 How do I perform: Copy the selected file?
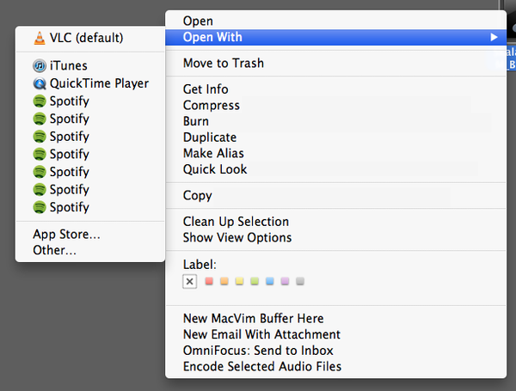click(335, 196)
